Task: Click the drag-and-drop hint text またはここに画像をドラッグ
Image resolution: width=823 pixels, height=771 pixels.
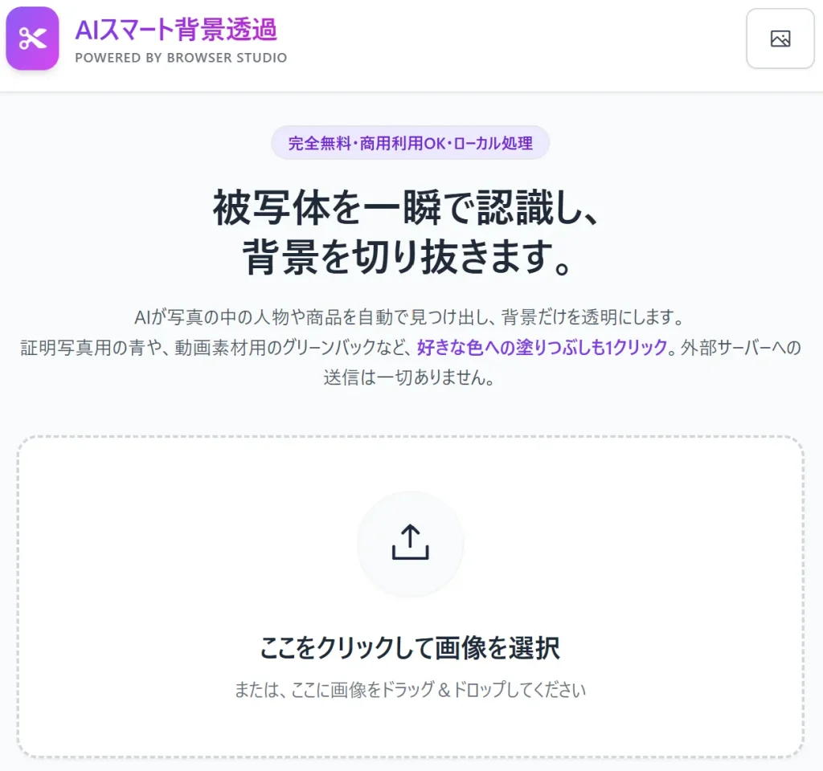Action: (411, 689)
